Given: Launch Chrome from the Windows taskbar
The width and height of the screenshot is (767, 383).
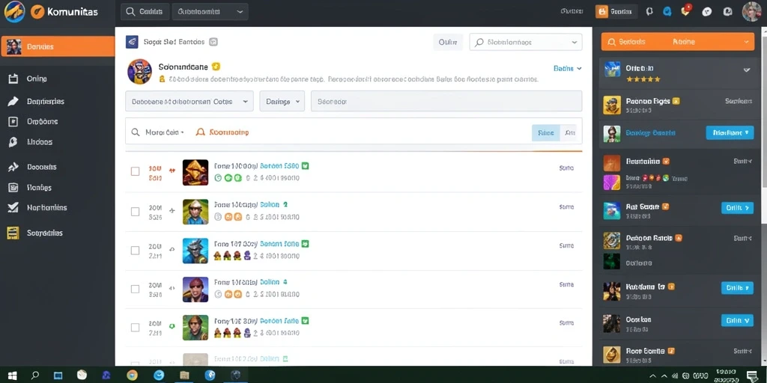Looking at the screenshot, I should coord(132,376).
